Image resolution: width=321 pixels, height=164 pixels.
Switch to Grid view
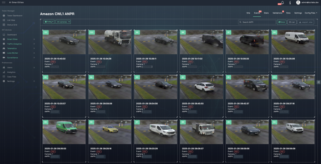(281, 22)
